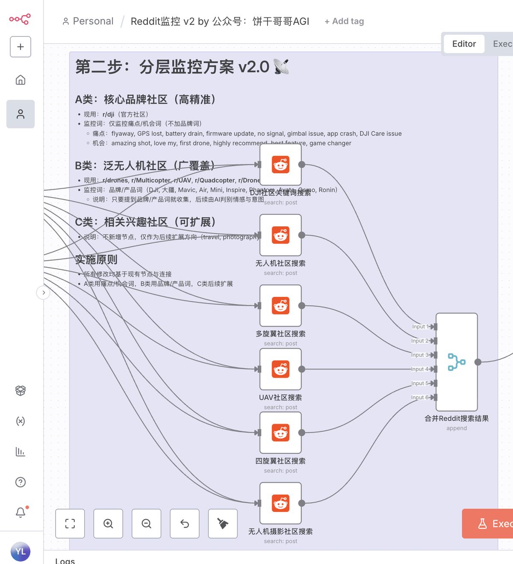513x564 pixels.
Task: Zoom in on the workflow canvas
Action: click(x=108, y=523)
